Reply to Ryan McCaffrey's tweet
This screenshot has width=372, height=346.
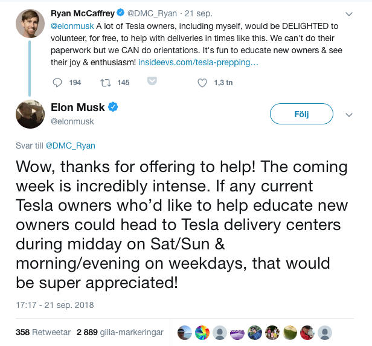pos(58,83)
